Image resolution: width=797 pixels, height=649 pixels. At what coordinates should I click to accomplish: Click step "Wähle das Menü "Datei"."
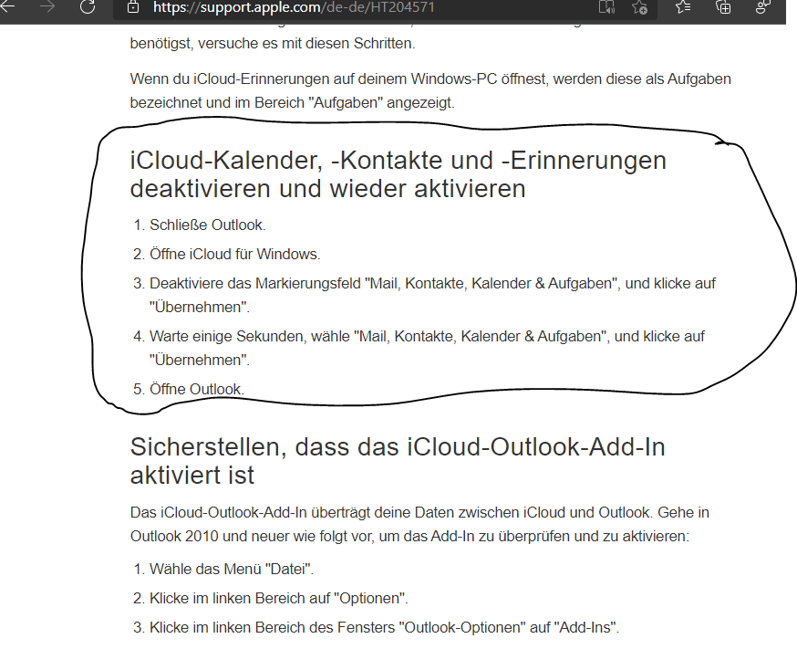click(232, 569)
